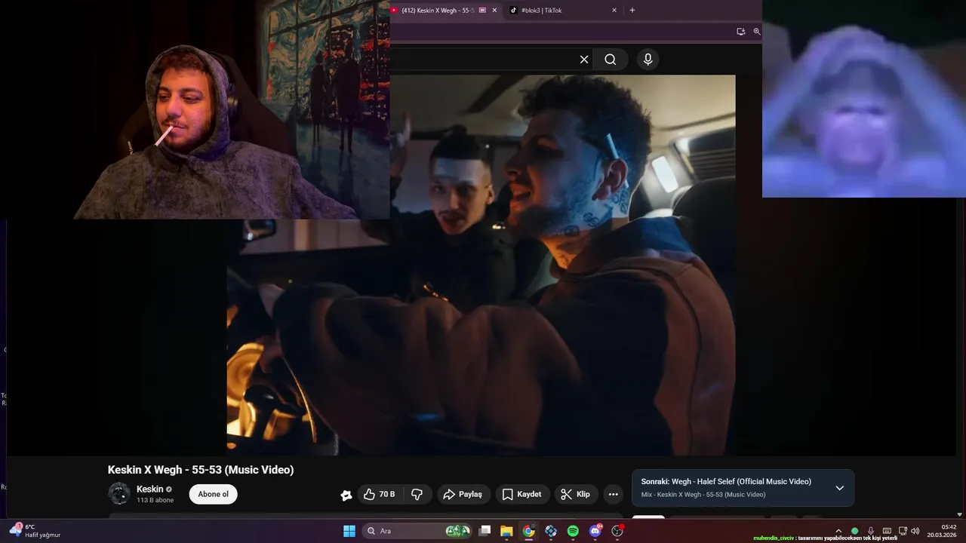The height and width of the screenshot is (543, 966).
Task: Start voice search with the microphone icon
Action: pyautogui.click(x=648, y=60)
